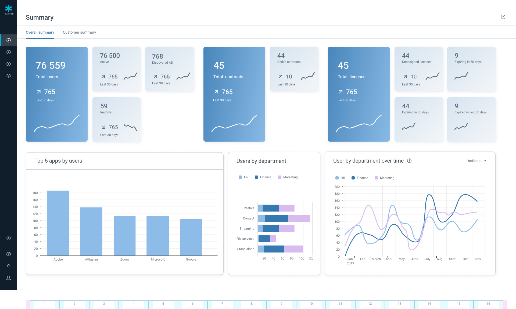This screenshot has height=309, width=516.
Task: Click the 'Attlasian' axis label
Action: (x=91, y=259)
